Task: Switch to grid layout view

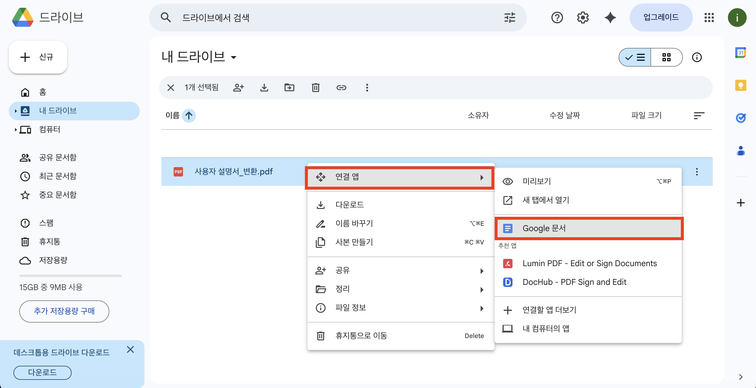Action: [666, 57]
